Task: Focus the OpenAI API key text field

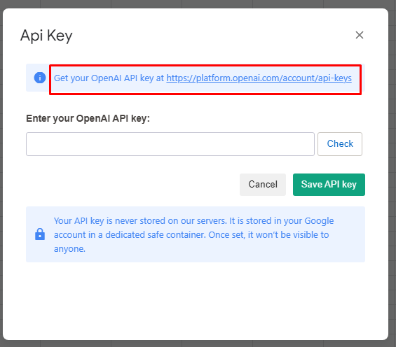Action: tap(170, 144)
